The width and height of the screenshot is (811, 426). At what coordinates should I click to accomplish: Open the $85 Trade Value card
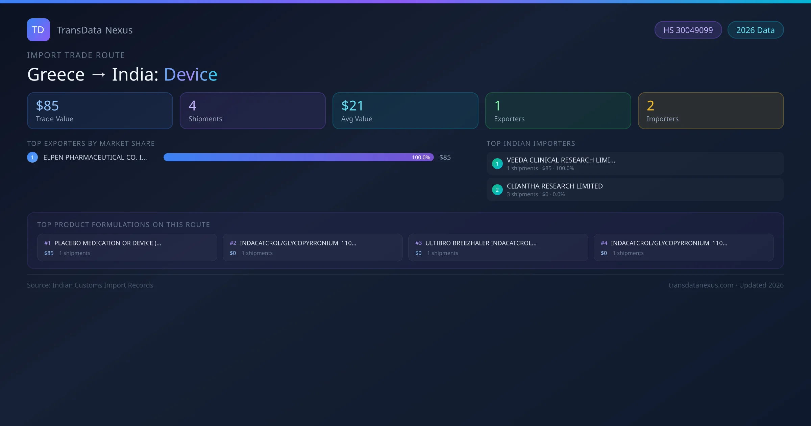[100, 111]
